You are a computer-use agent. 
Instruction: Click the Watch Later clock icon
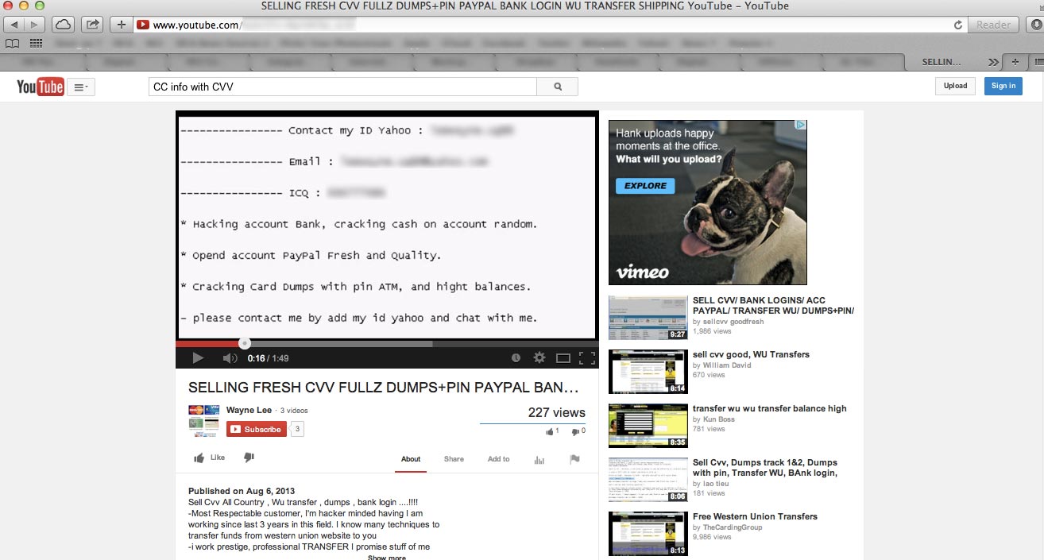tap(516, 358)
